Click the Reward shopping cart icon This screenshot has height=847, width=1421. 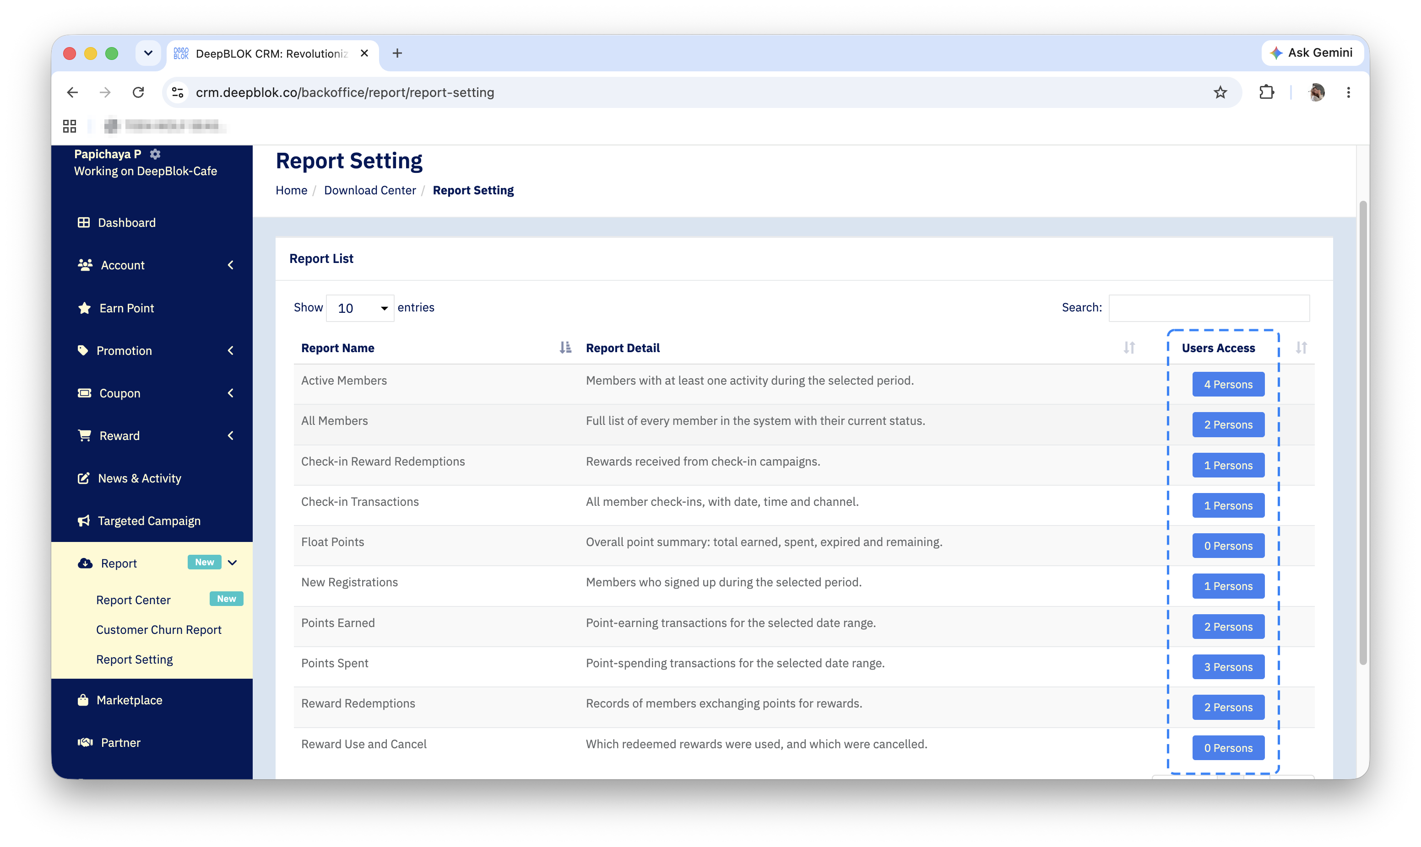click(x=85, y=435)
